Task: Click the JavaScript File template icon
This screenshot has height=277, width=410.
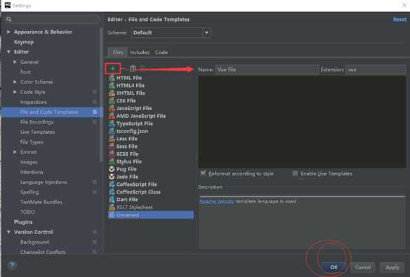Action: (x=112, y=108)
